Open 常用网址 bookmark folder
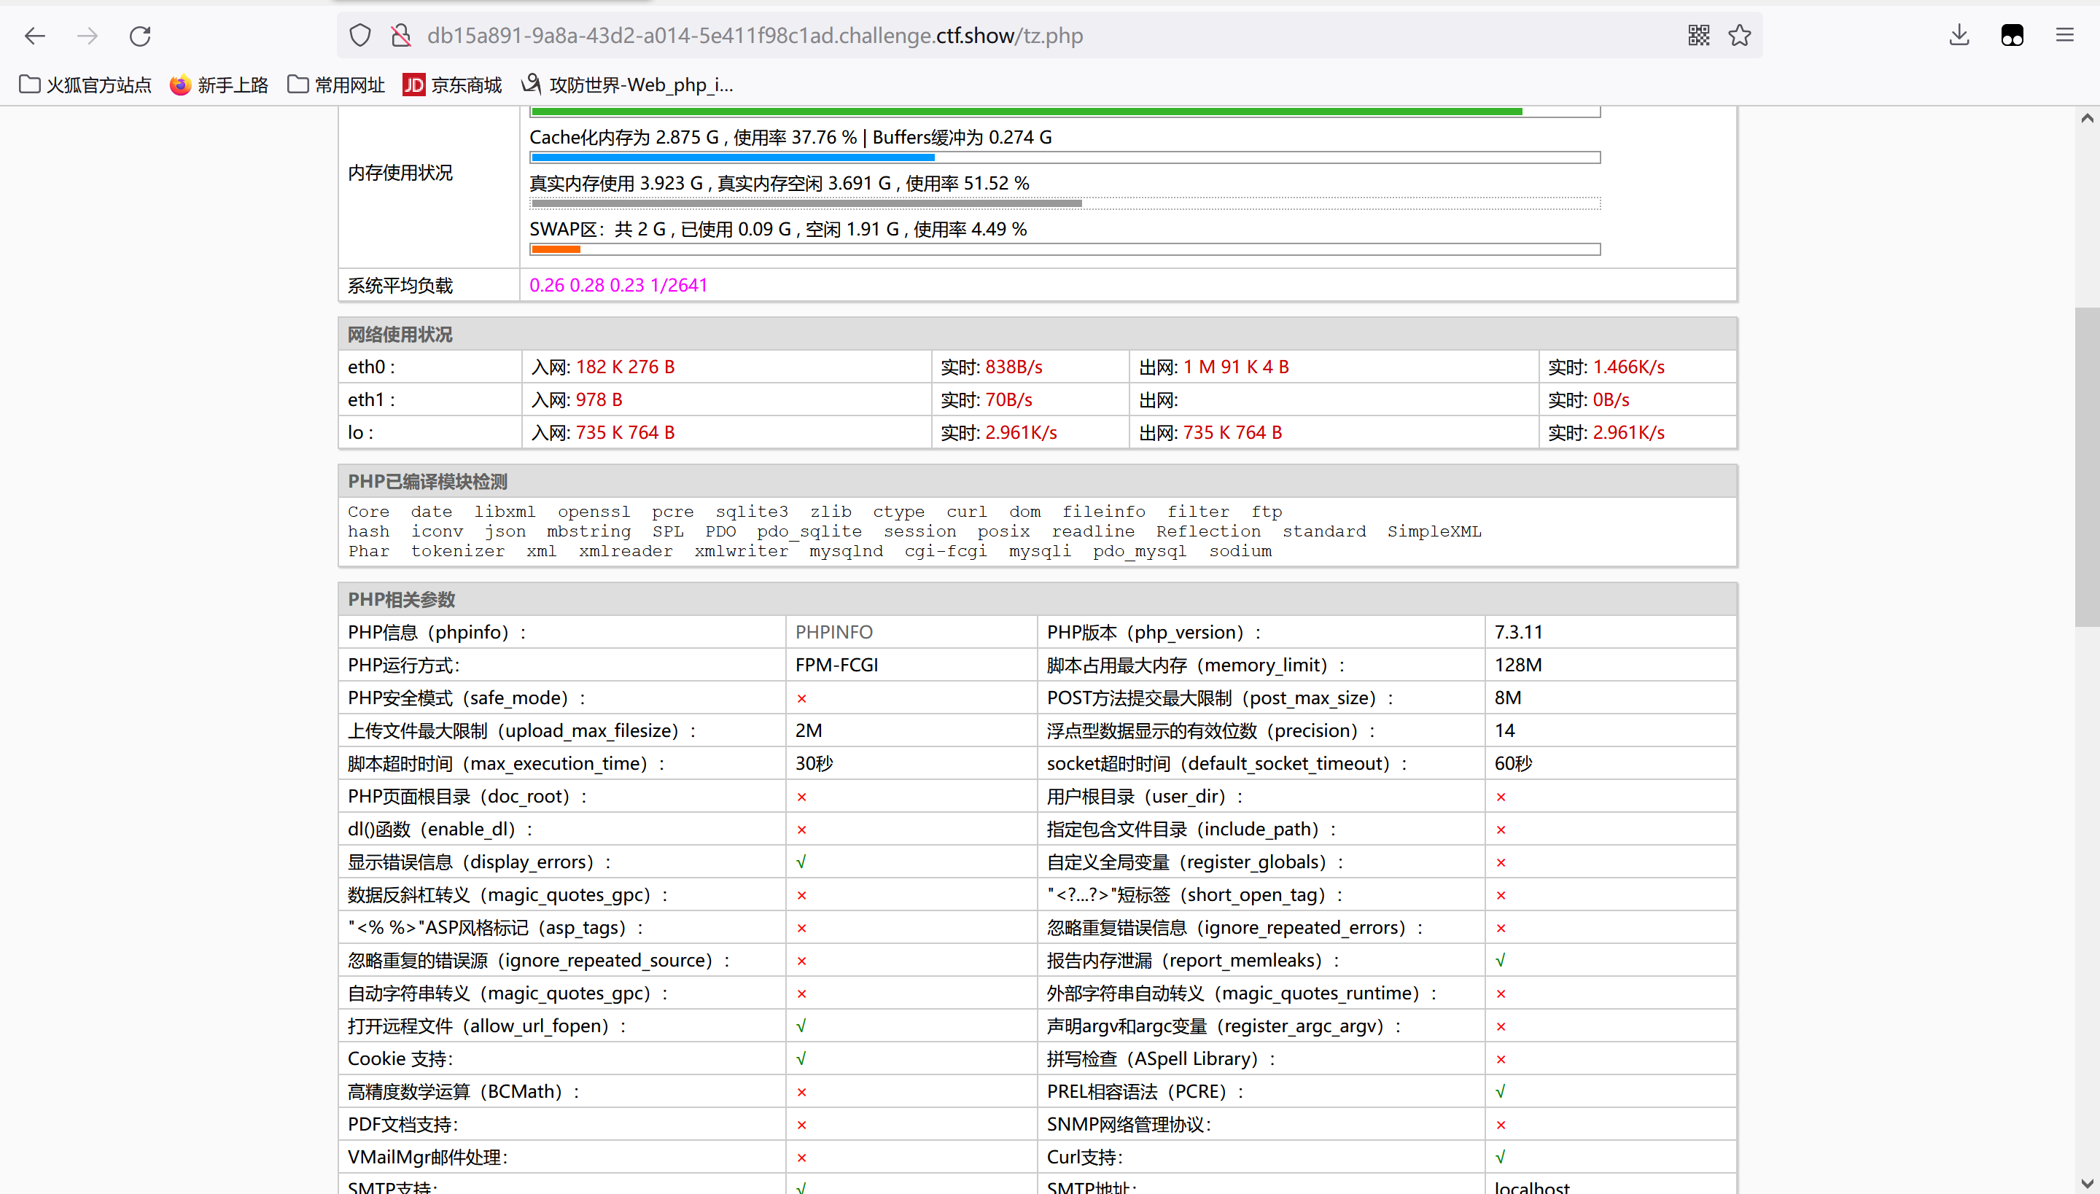This screenshot has width=2100, height=1194. (x=336, y=85)
